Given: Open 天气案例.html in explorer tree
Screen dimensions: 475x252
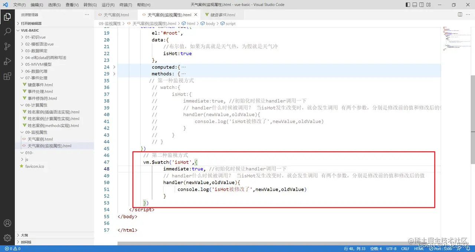Looking at the screenshot, I should coord(54,139).
